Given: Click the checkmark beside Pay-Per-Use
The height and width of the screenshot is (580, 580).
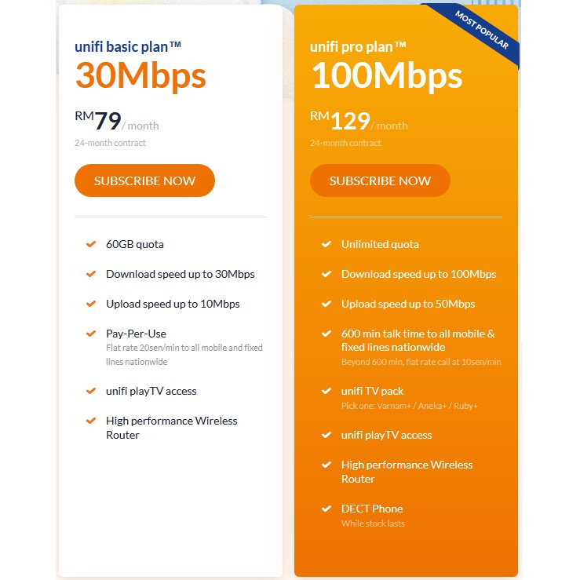Looking at the screenshot, I should point(91,334).
